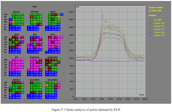The width and height of the screenshot is (172, 112).
Task: Select Cluster 720 in the Graphs legend
Action: pos(159,29)
